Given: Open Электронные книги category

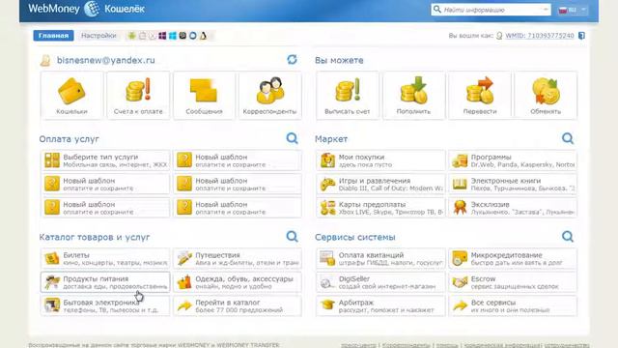Looking at the screenshot, I should tap(513, 185).
